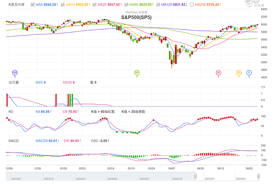Image resolution: width=274 pixels, height=184 pixels.
Task: Toggle the MA60 line checkbox
Action: coord(126,5)
